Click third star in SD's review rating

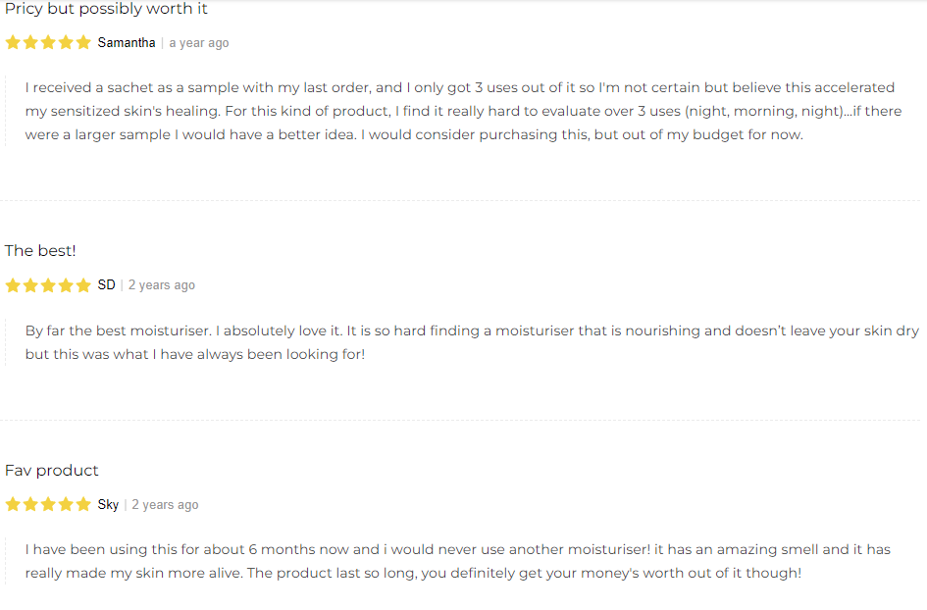(48, 285)
